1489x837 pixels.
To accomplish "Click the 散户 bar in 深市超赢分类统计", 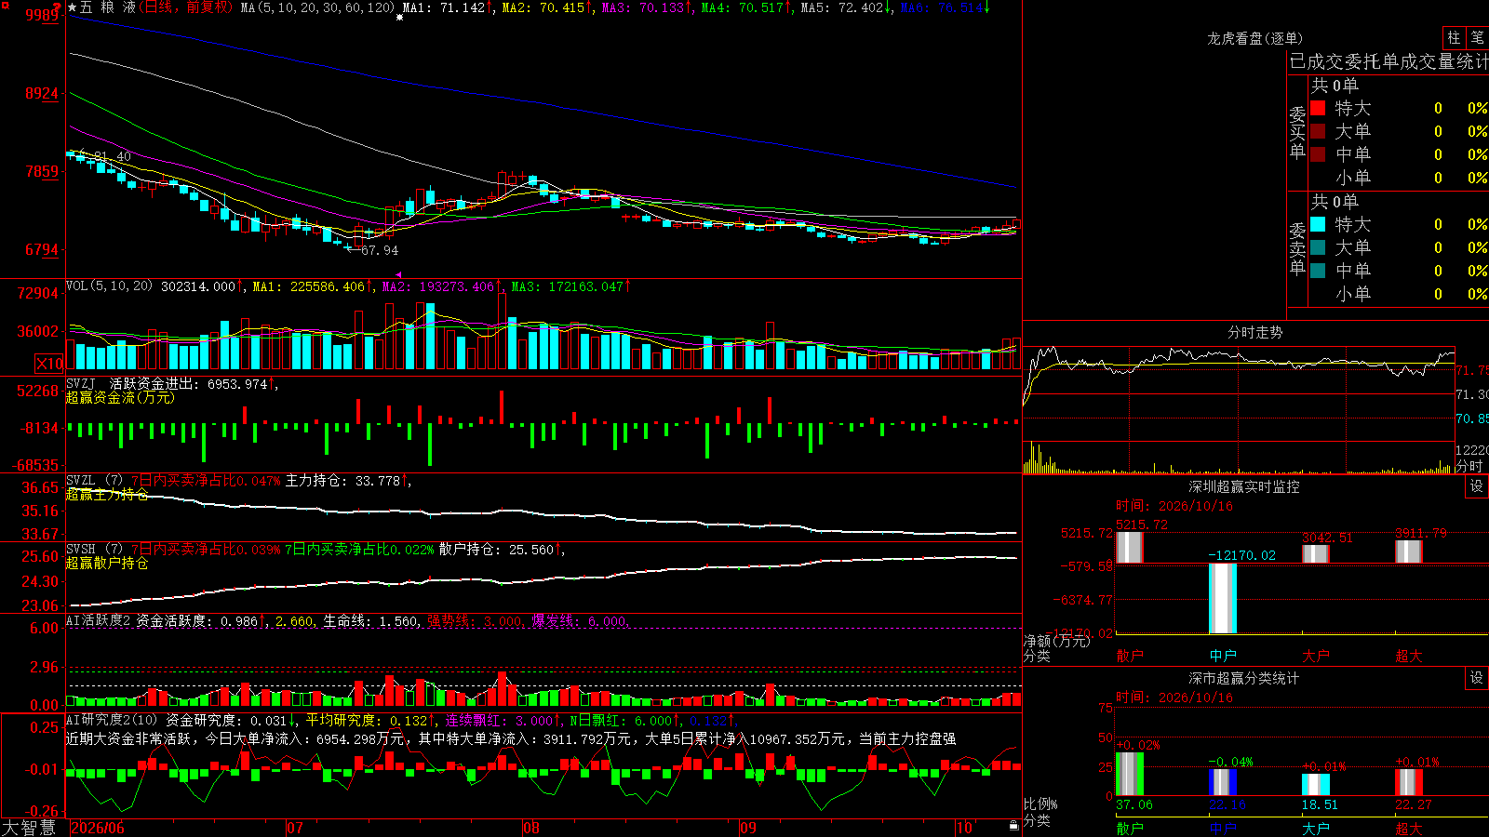I will coord(1130,774).
